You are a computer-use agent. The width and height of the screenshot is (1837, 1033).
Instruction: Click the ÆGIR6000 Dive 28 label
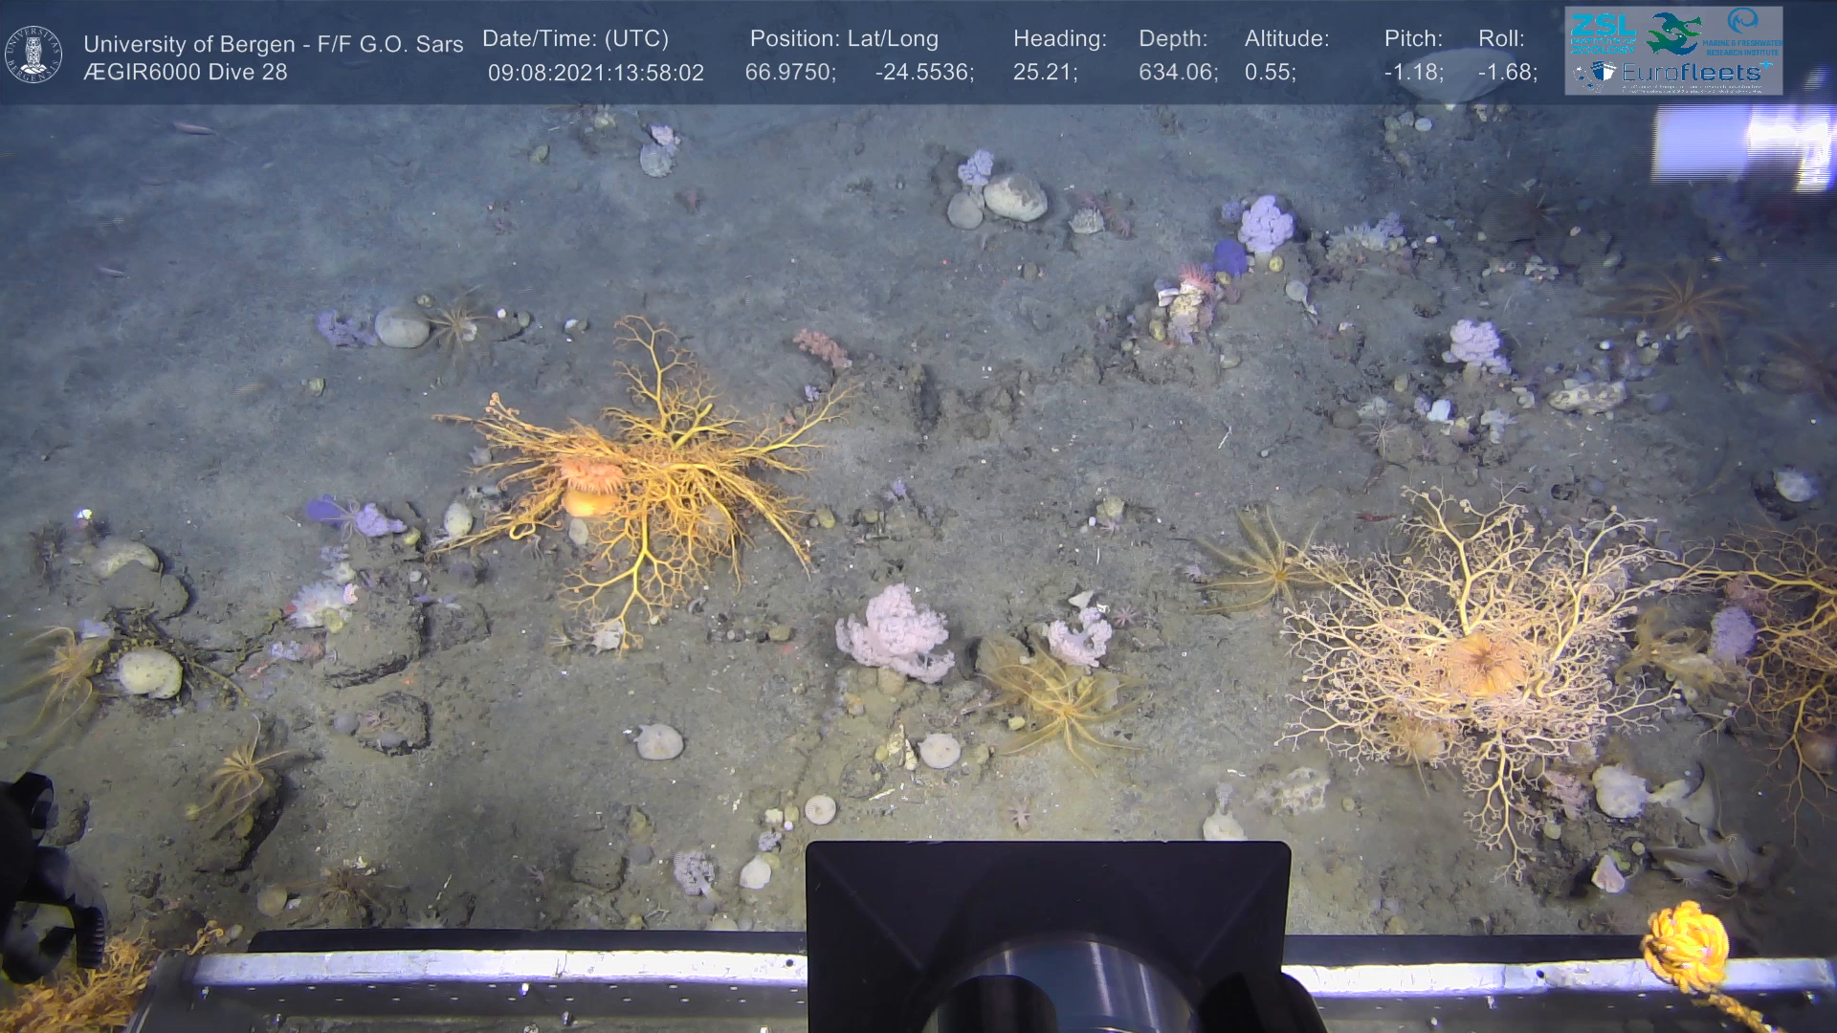(x=186, y=73)
